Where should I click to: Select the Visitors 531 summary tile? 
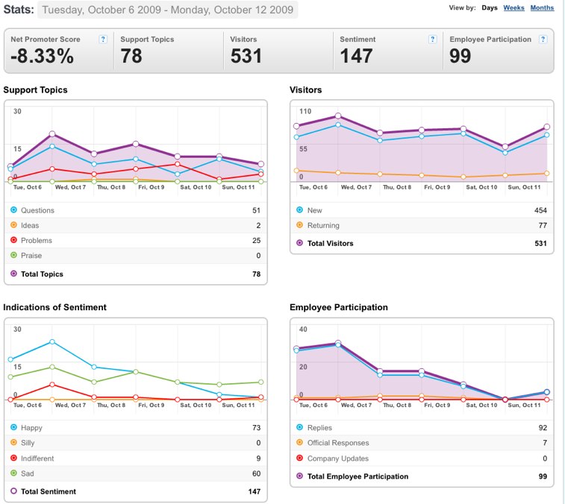click(278, 51)
